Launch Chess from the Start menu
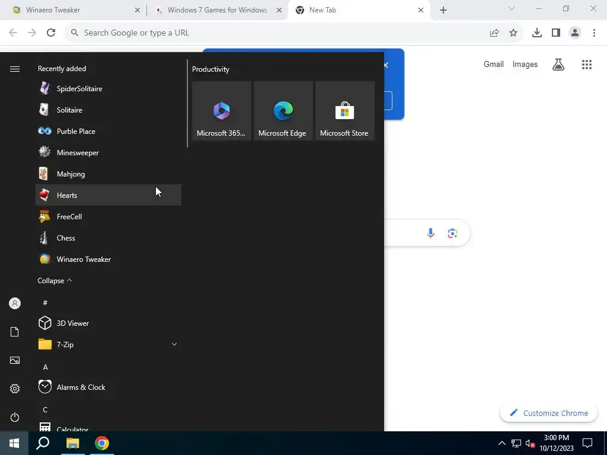 [x=108, y=238]
